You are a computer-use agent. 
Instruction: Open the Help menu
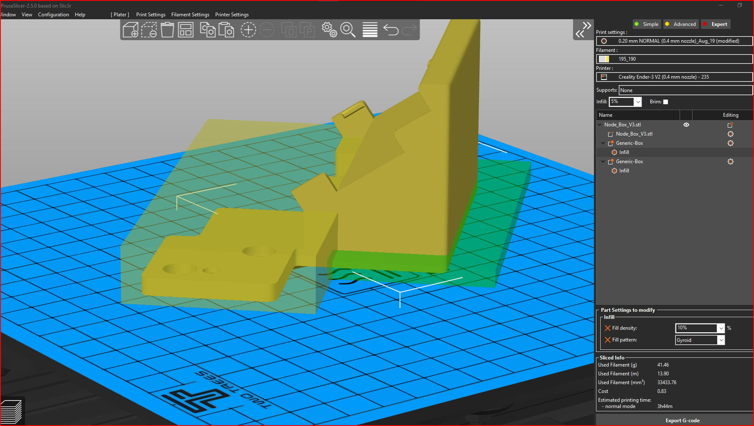(80, 15)
